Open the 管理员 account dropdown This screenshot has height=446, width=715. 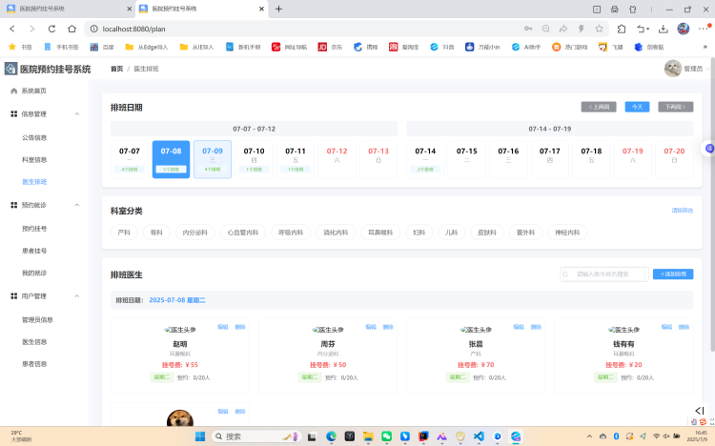pos(683,69)
